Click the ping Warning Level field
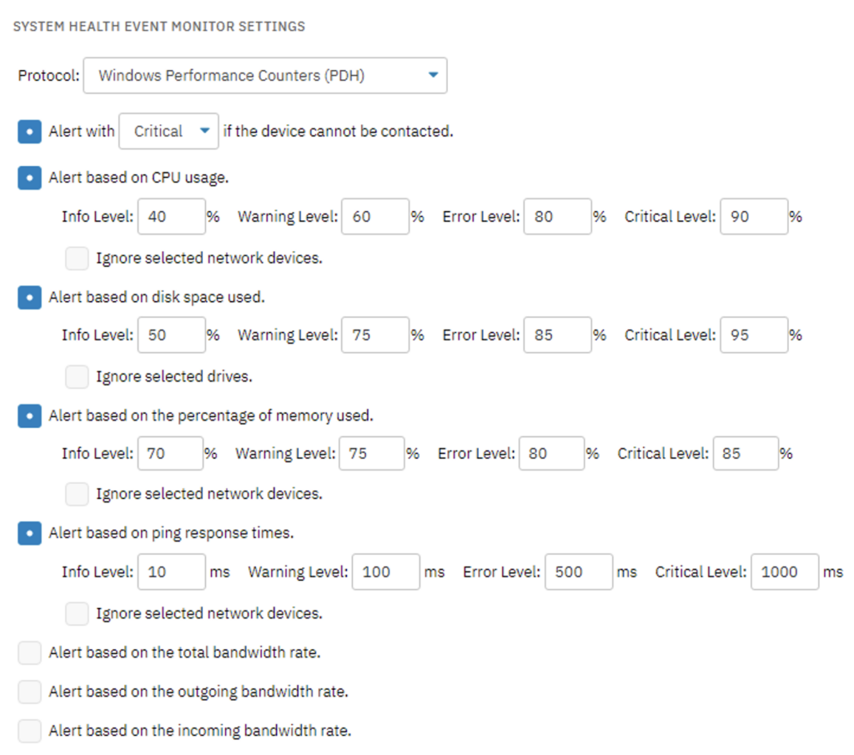854x755 pixels. point(386,572)
